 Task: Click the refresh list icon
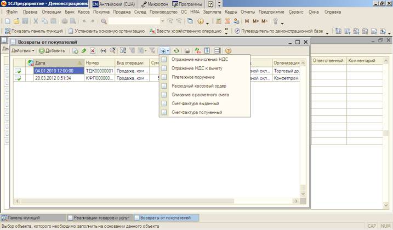pos(176,51)
